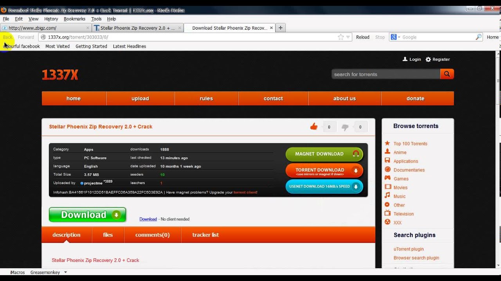Switch to the tracker list tab

205,235
